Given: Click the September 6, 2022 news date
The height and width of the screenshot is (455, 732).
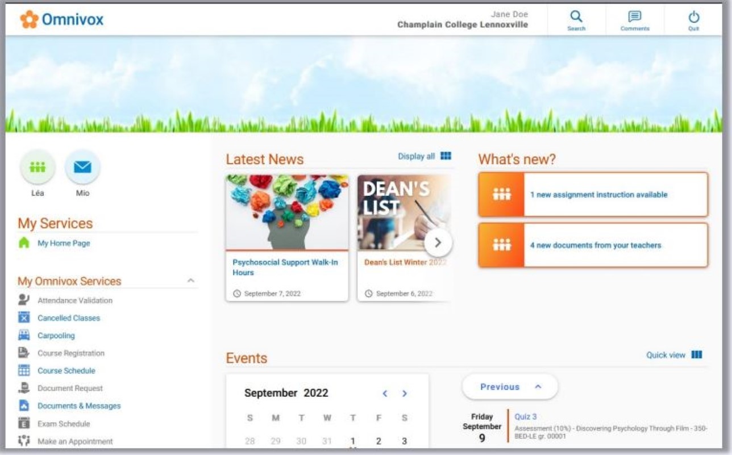Looking at the screenshot, I should 404,294.
